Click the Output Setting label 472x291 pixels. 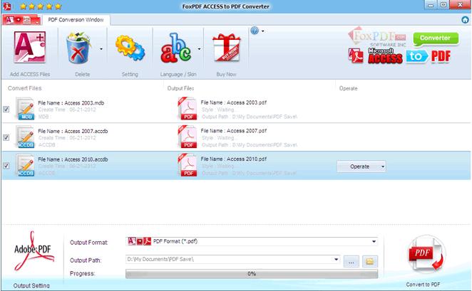[x=31, y=285]
